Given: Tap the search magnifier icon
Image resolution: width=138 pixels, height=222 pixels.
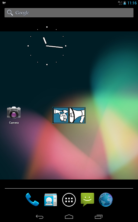Looking at the screenshot, I should click(10, 13).
